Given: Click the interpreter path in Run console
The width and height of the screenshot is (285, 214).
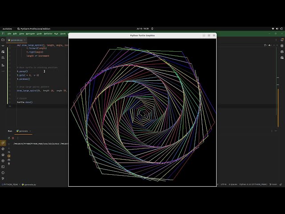Looking at the screenshot, I should [x=41, y=144].
